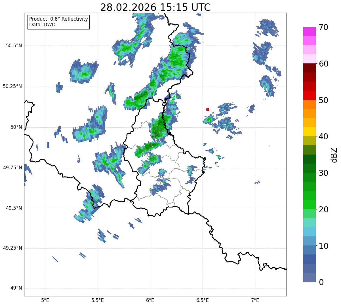Click the longitude label 7°E
Viewport: 341px width, 306px height.
[255, 300]
